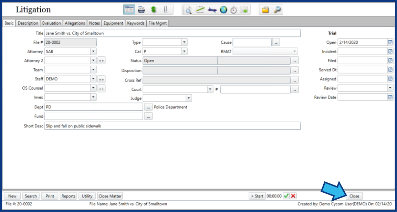Click the Close Matter button
The height and width of the screenshot is (212, 397).
(x=110, y=196)
